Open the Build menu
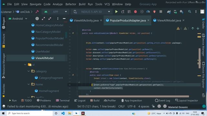 click(x=82, y=4)
